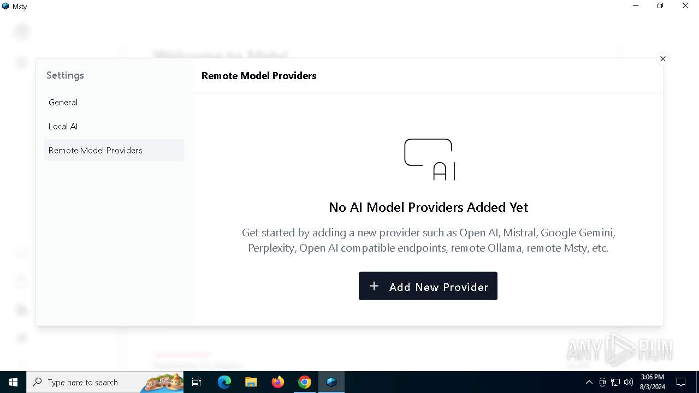
Task: Select Remote Model Providers in the sidebar
Action: (114, 150)
